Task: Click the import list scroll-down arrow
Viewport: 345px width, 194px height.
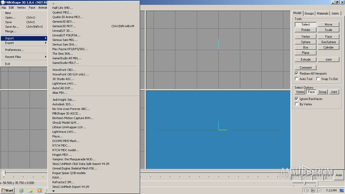Action: 53,191
